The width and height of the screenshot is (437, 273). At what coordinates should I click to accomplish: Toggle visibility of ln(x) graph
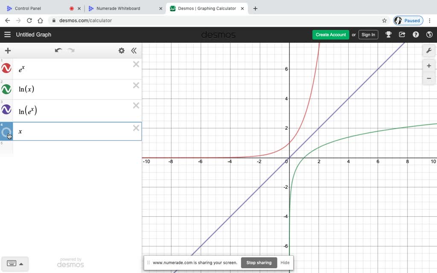[x=6, y=90]
